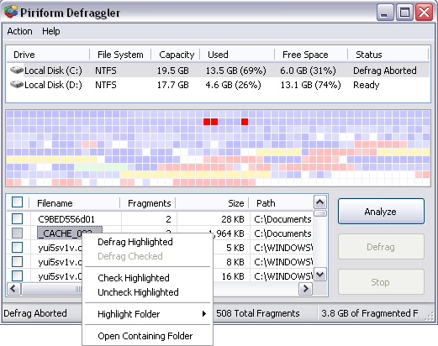Click the isolated third red block in disk map
This screenshot has height=346, width=438.
pos(245,122)
